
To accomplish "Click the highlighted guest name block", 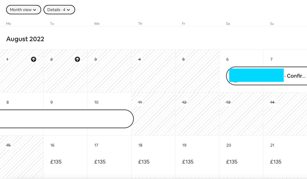I will coord(256,75).
